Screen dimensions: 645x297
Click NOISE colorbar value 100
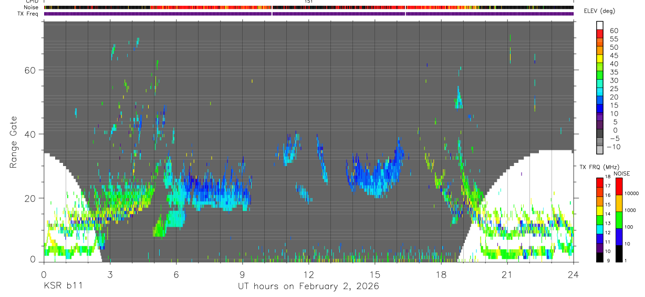click(x=629, y=227)
